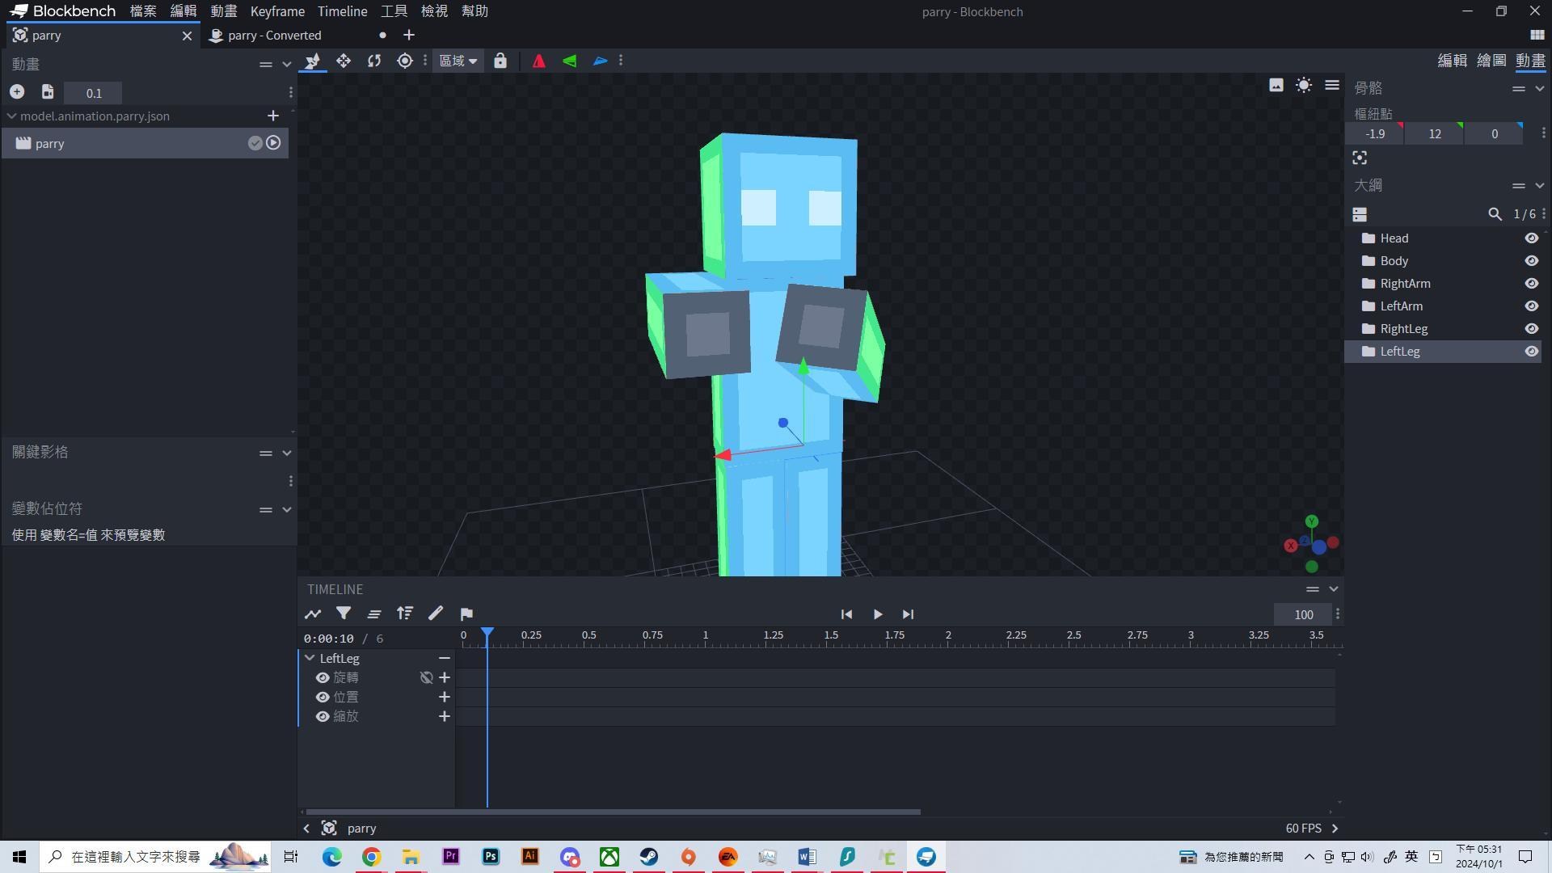Switch to the parry - Converted tab

[275, 36]
